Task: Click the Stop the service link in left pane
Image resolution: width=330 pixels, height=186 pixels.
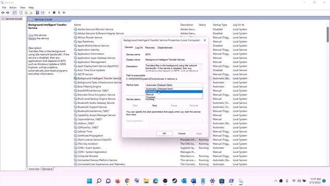Action: (x=31, y=35)
